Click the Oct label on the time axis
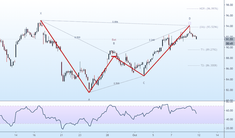 (135, 135)
